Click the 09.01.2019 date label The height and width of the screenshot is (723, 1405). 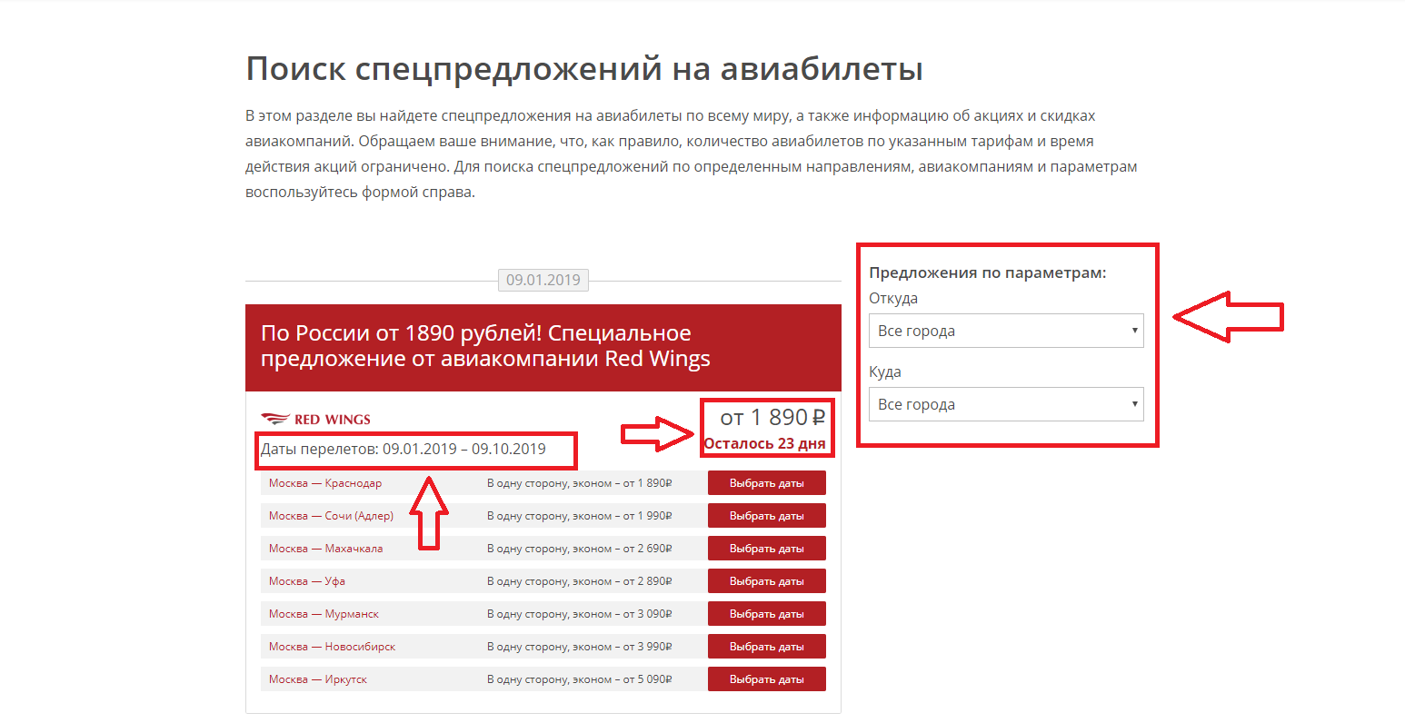(543, 280)
